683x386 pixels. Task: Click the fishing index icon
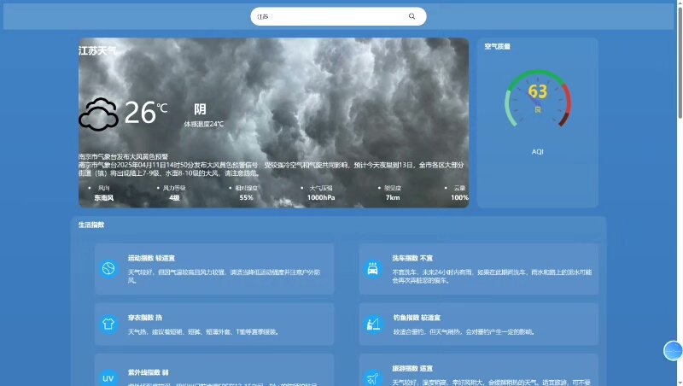point(372,324)
